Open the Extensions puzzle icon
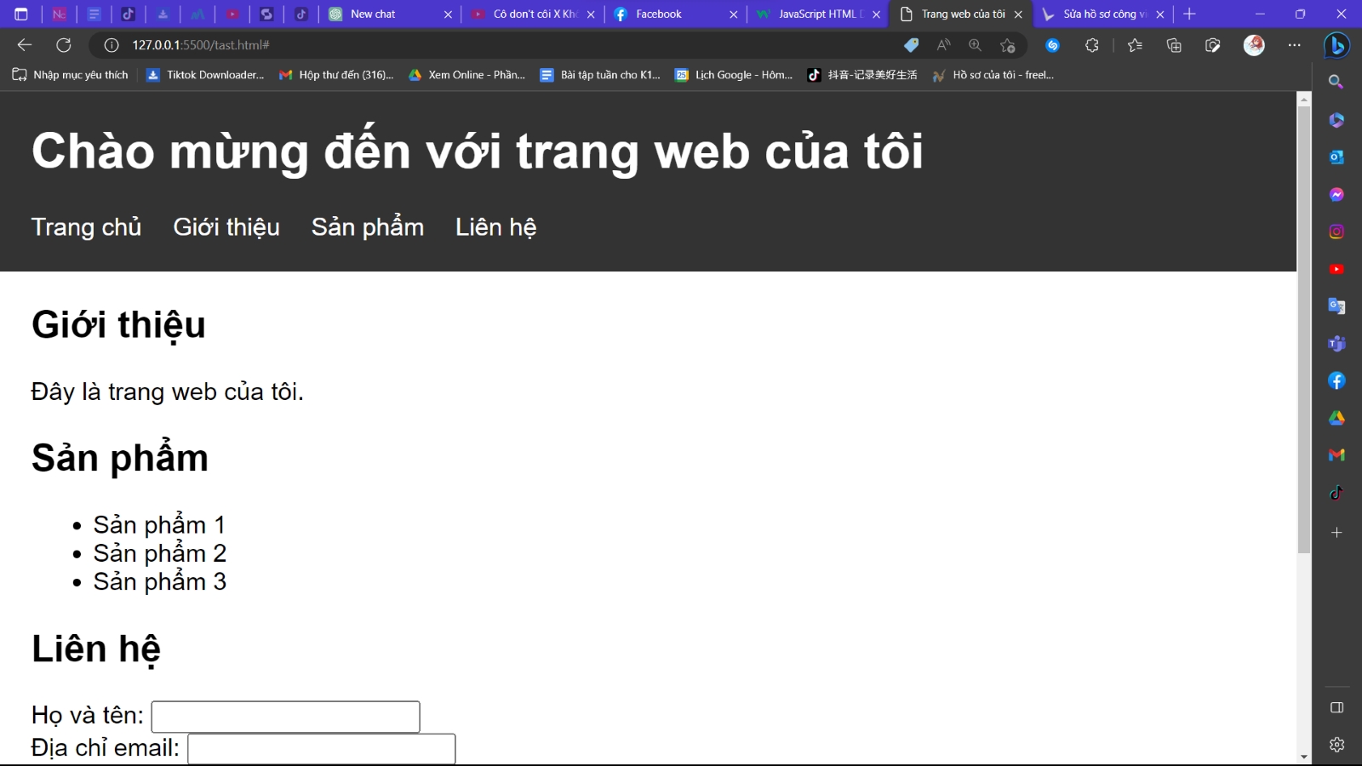The width and height of the screenshot is (1362, 766). tap(1092, 45)
